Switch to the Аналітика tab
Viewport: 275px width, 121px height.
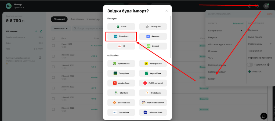point(77,19)
